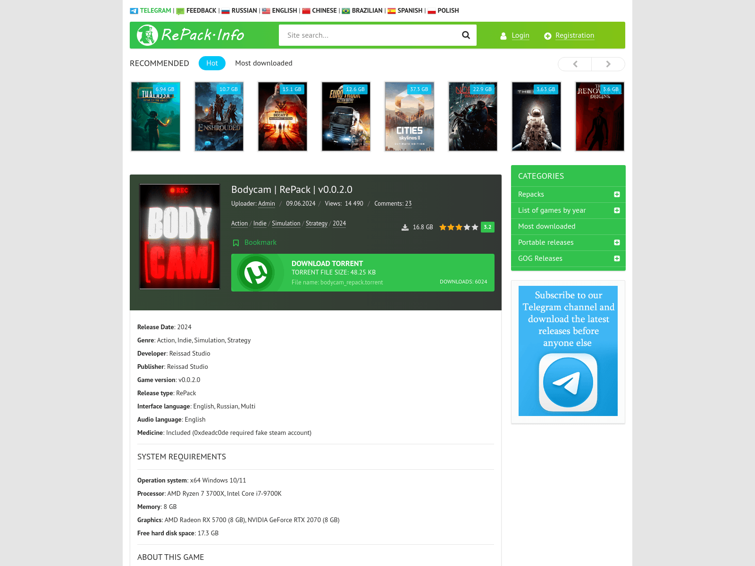Open the Most downloaded sidebar category
Viewport: 755px width, 566px height.
pos(546,226)
